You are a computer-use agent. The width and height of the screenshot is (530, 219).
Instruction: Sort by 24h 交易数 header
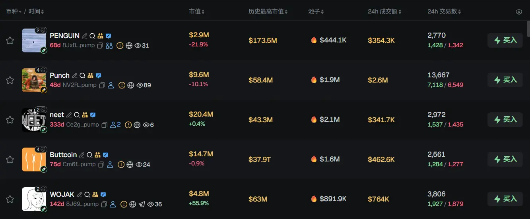pos(444,12)
